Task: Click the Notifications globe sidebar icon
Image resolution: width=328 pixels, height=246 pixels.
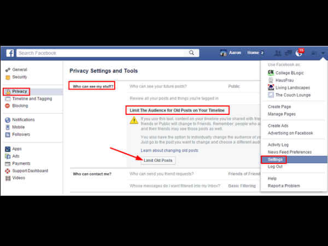Action: [8, 120]
